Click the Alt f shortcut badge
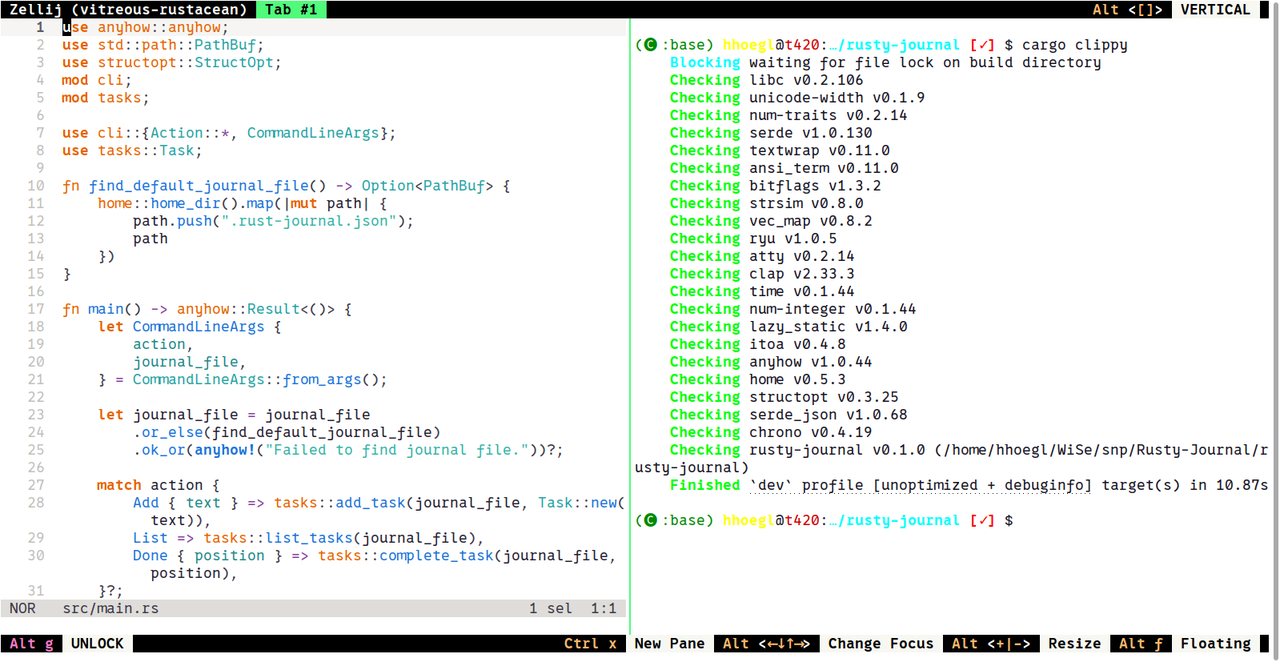This screenshot has height=662, width=1280. pyautogui.click(x=1141, y=644)
